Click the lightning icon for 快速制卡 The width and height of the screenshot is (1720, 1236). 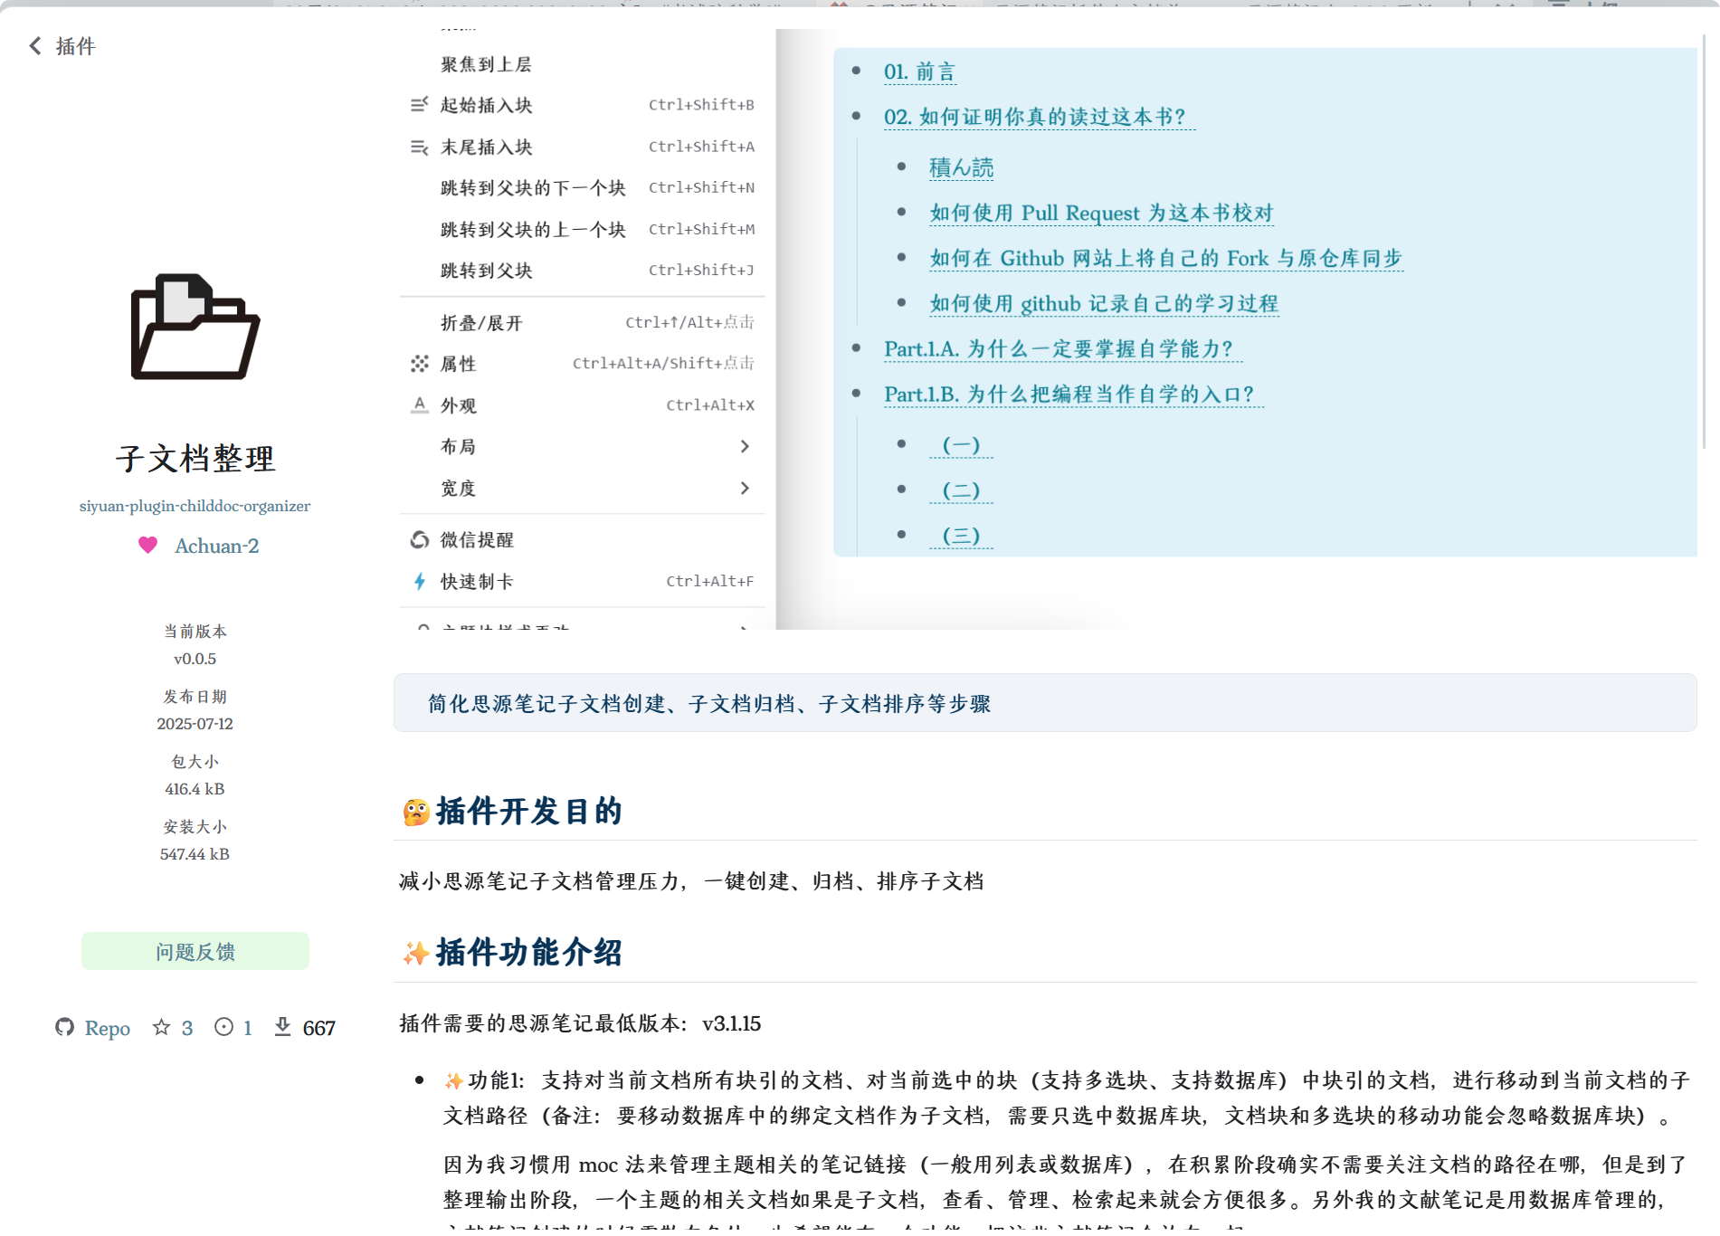(x=418, y=581)
